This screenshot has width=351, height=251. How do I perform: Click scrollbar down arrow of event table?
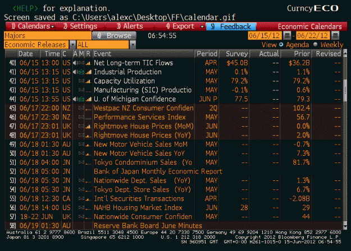[x=345, y=227]
